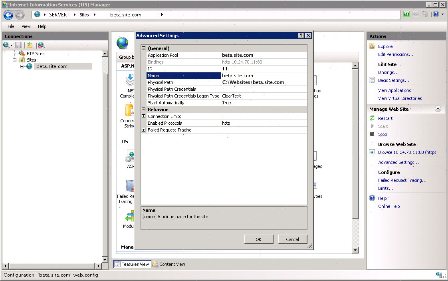This screenshot has height=281, width=448.
Task: Open the File menu
Action: point(11,26)
